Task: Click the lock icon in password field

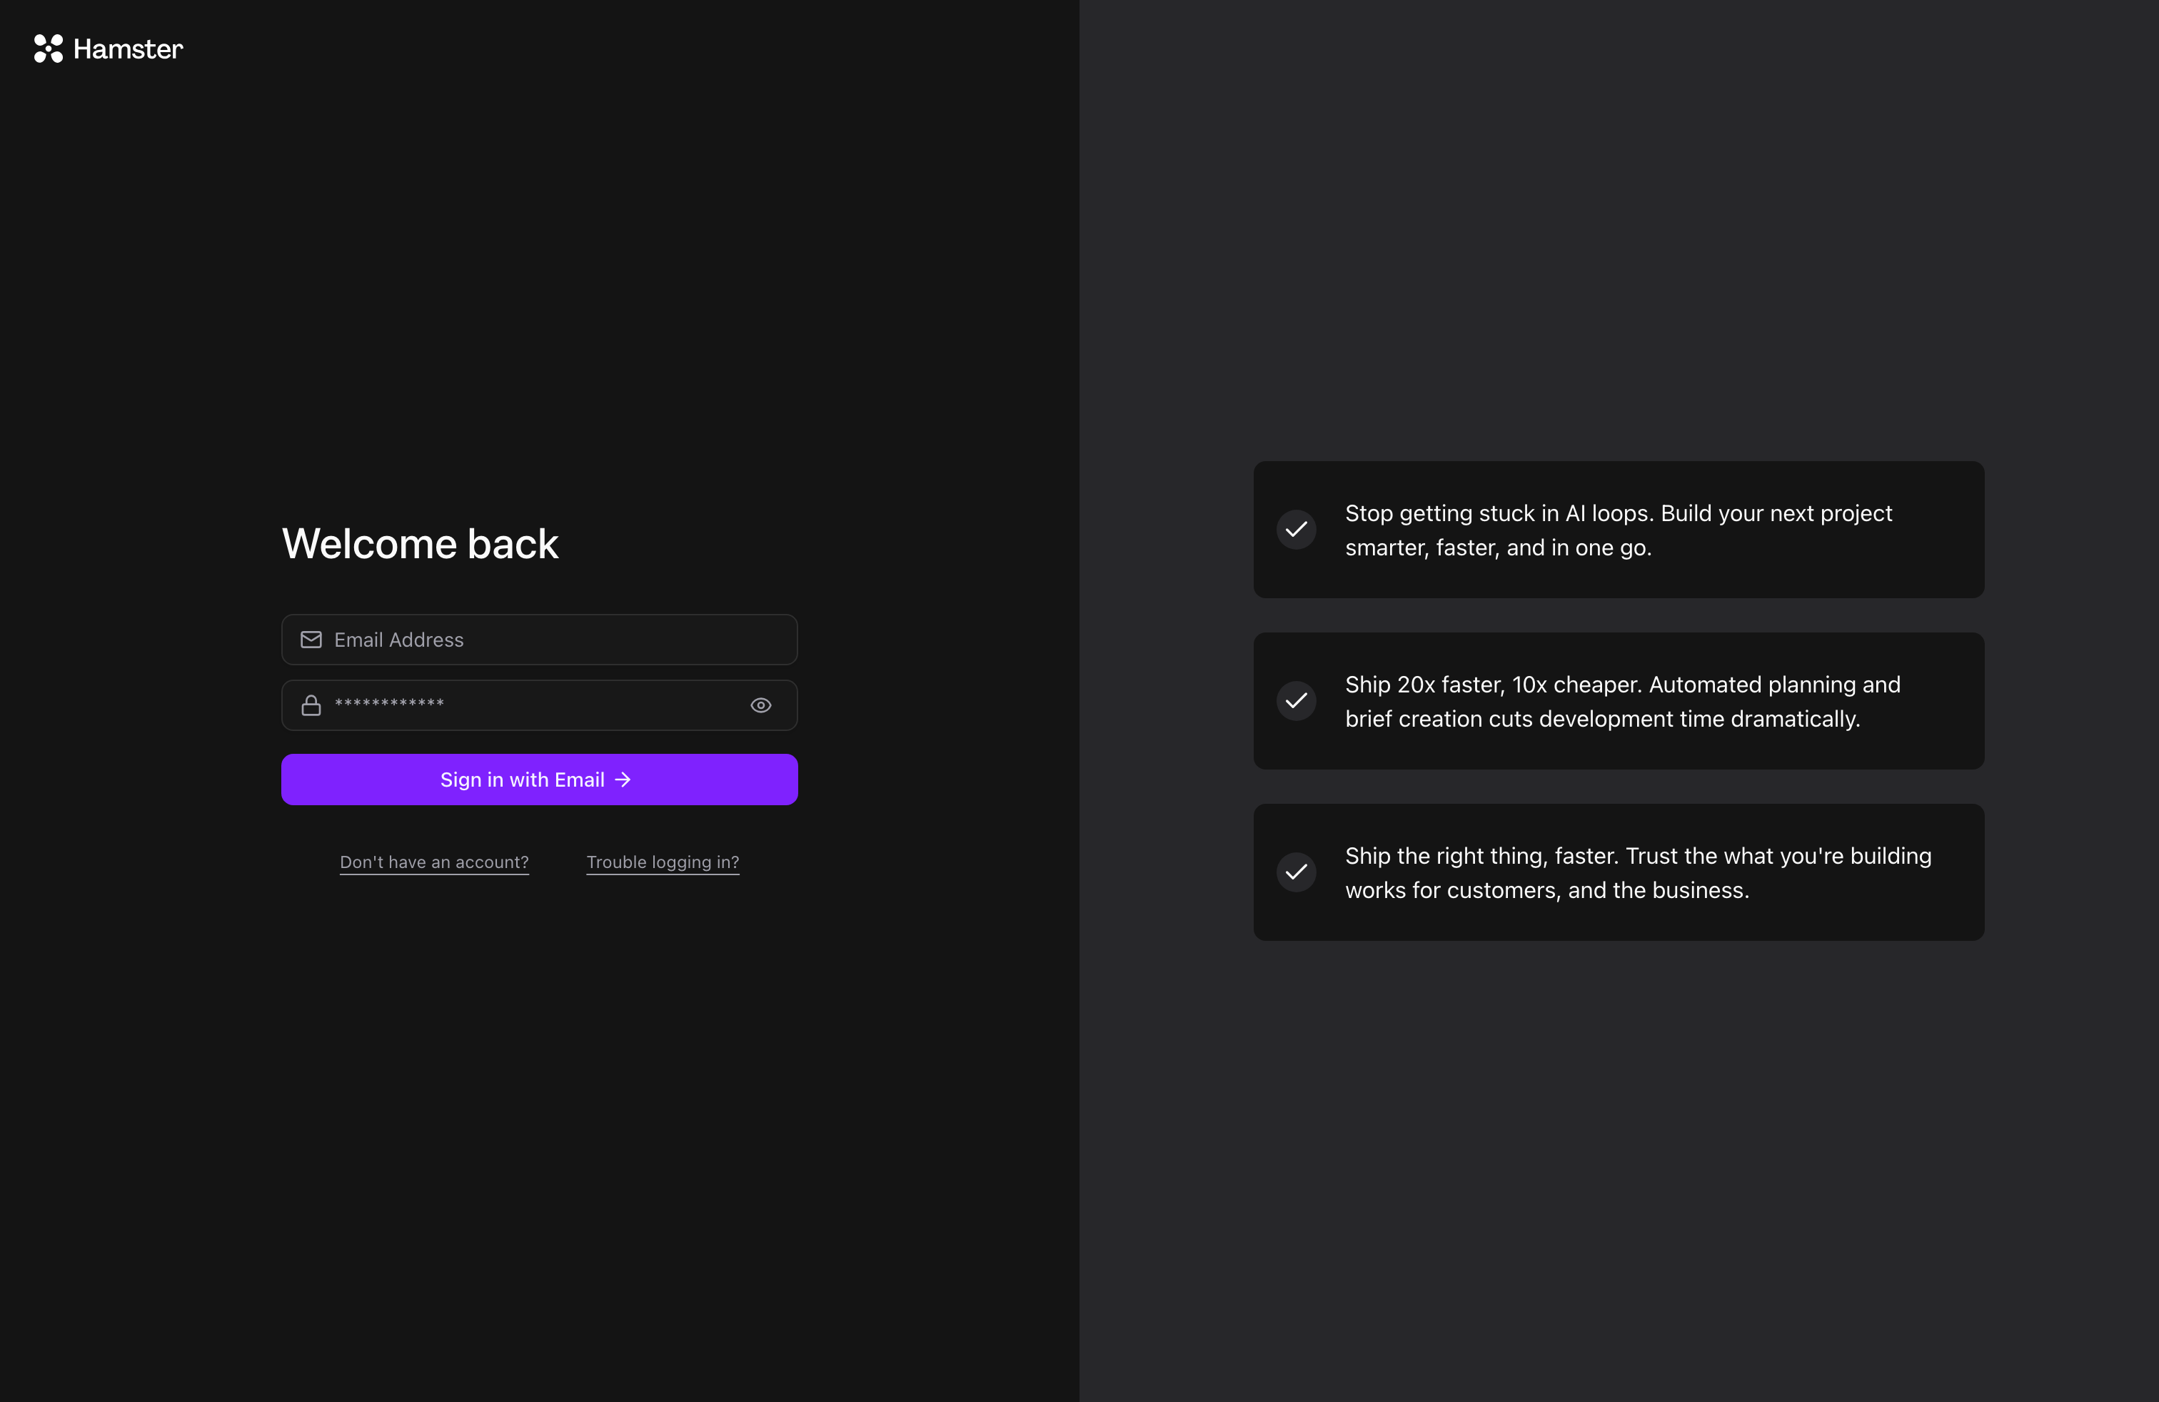Action: click(x=311, y=705)
